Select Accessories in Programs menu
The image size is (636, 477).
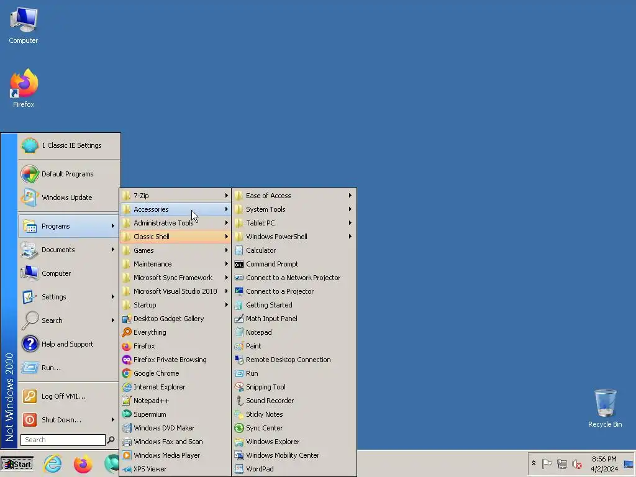175,209
